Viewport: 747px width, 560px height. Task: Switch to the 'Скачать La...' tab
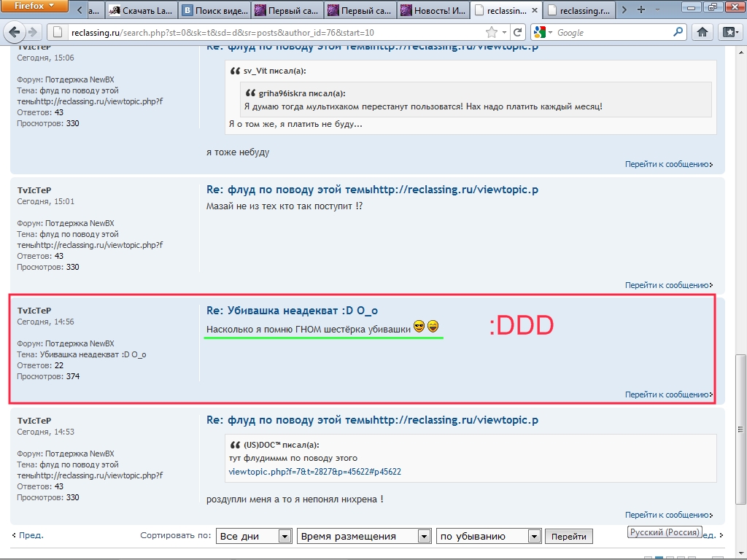pos(141,11)
